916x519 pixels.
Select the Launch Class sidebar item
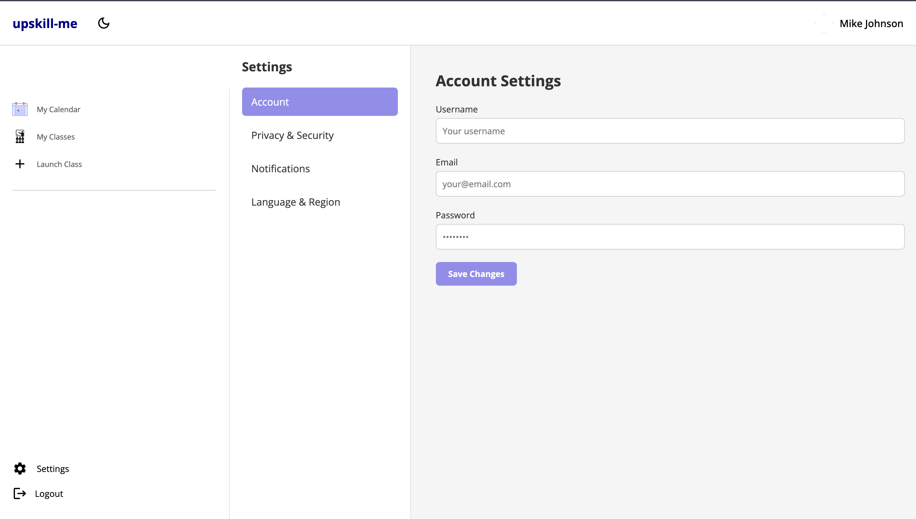click(59, 164)
